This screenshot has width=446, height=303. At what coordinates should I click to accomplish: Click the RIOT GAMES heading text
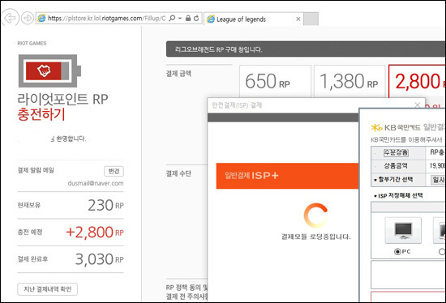click(32, 43)
